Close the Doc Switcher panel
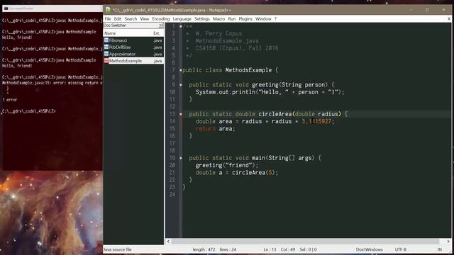This screenshot has width=454, height=255. 161,25
